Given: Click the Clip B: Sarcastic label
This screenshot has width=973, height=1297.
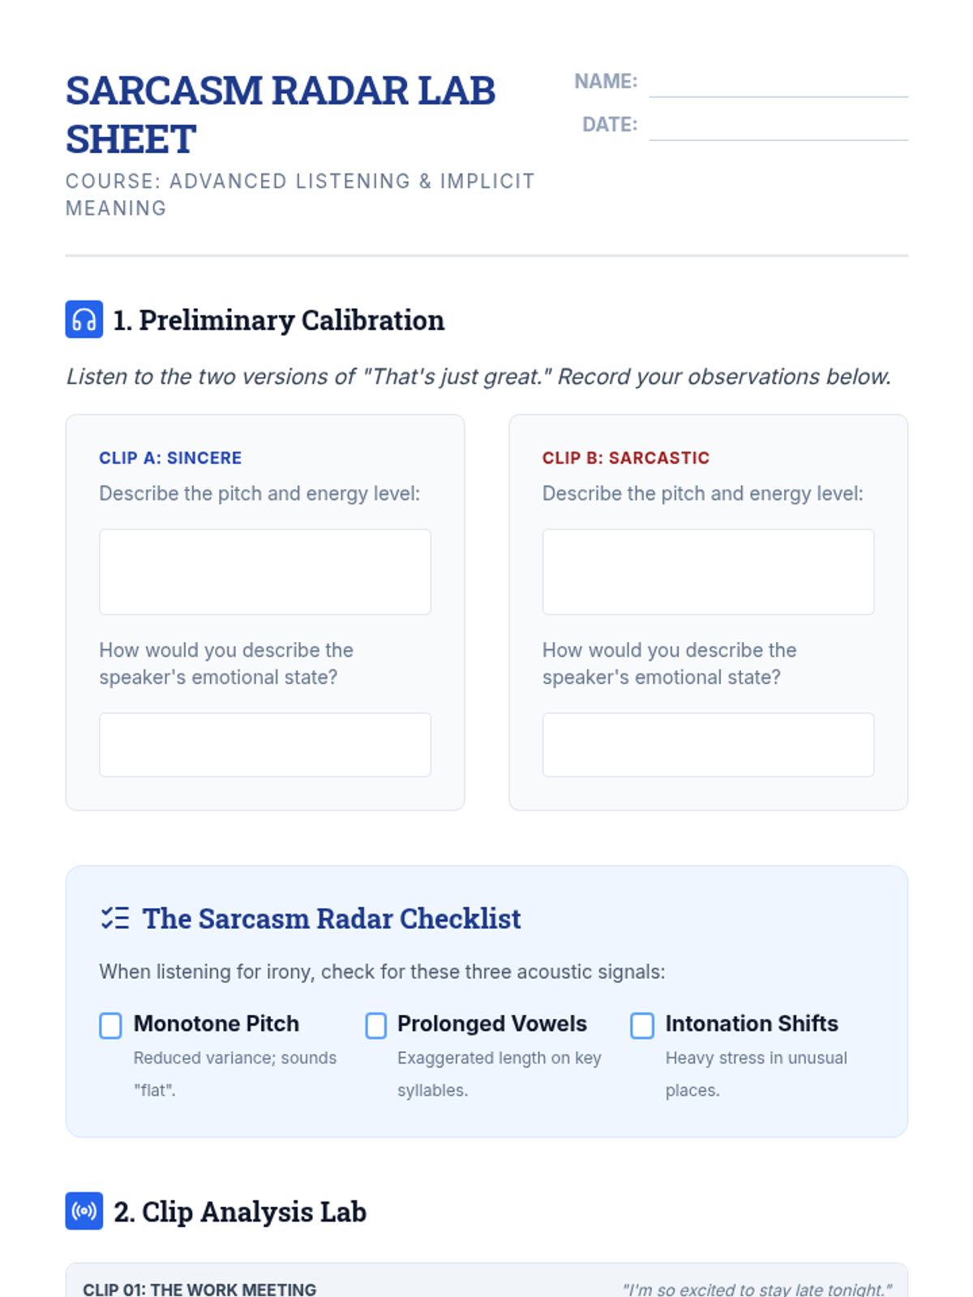Looking at the screenshot, I should click(x=626, y=458).
